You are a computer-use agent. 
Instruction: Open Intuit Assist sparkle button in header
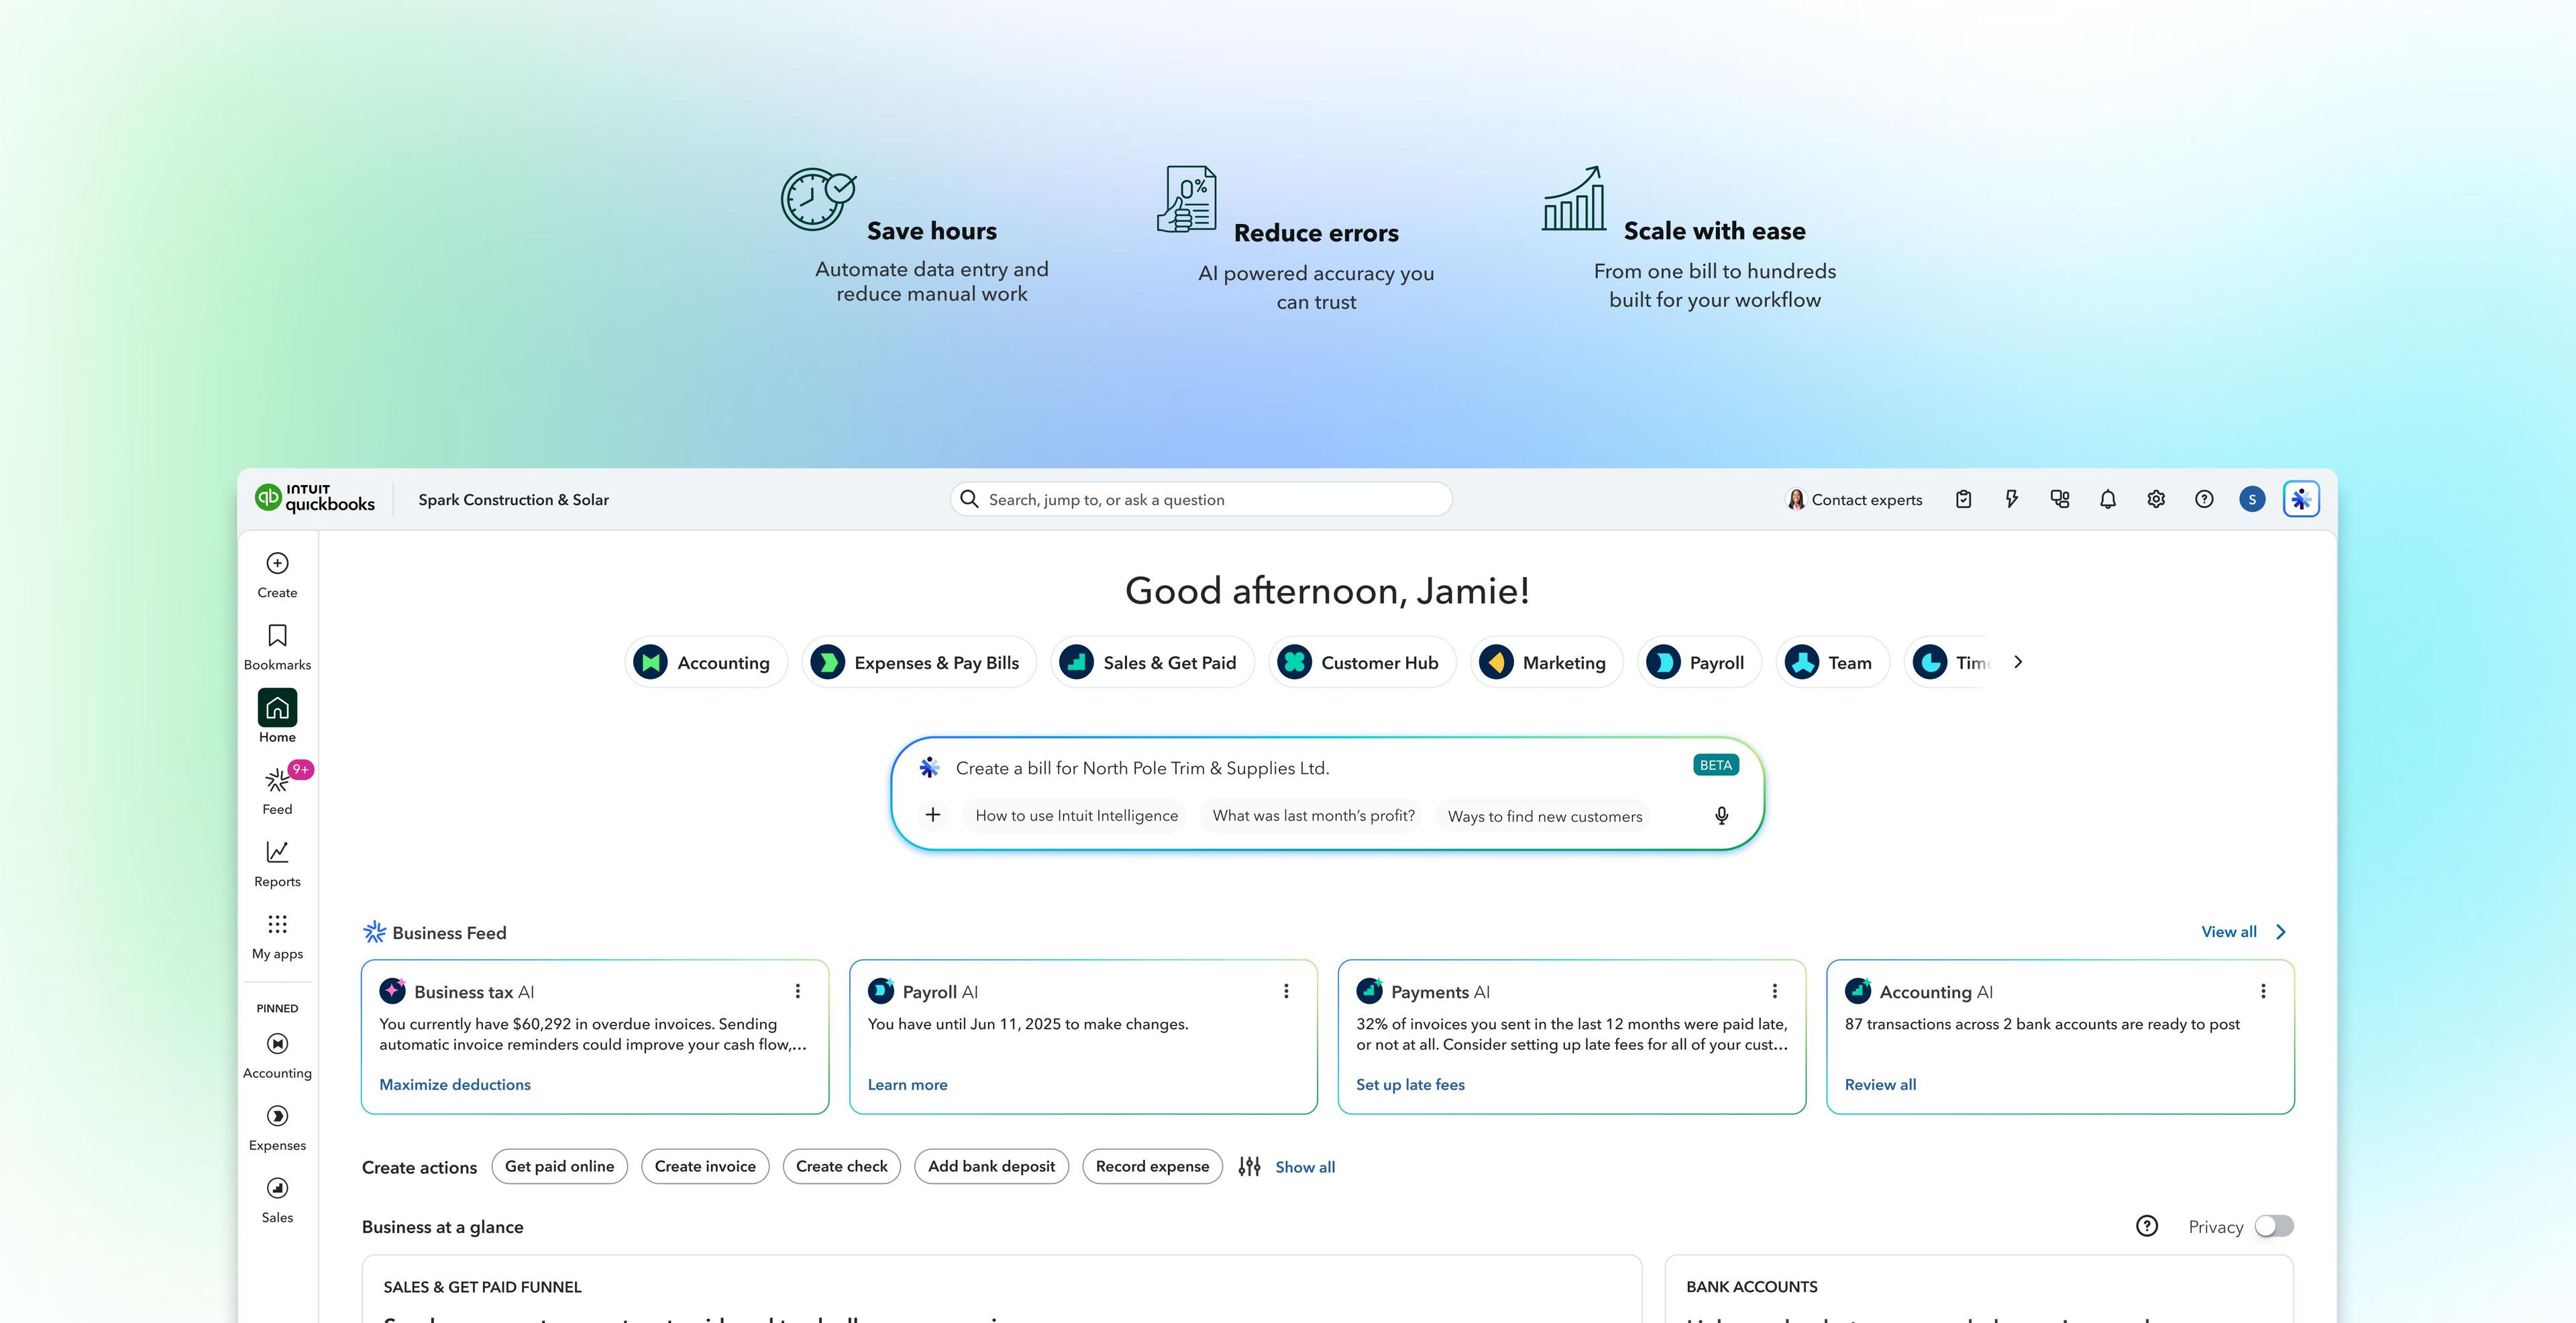2301,499
